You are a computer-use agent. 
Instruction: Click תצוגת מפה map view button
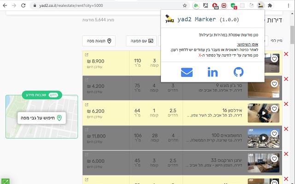coord(99,41)
